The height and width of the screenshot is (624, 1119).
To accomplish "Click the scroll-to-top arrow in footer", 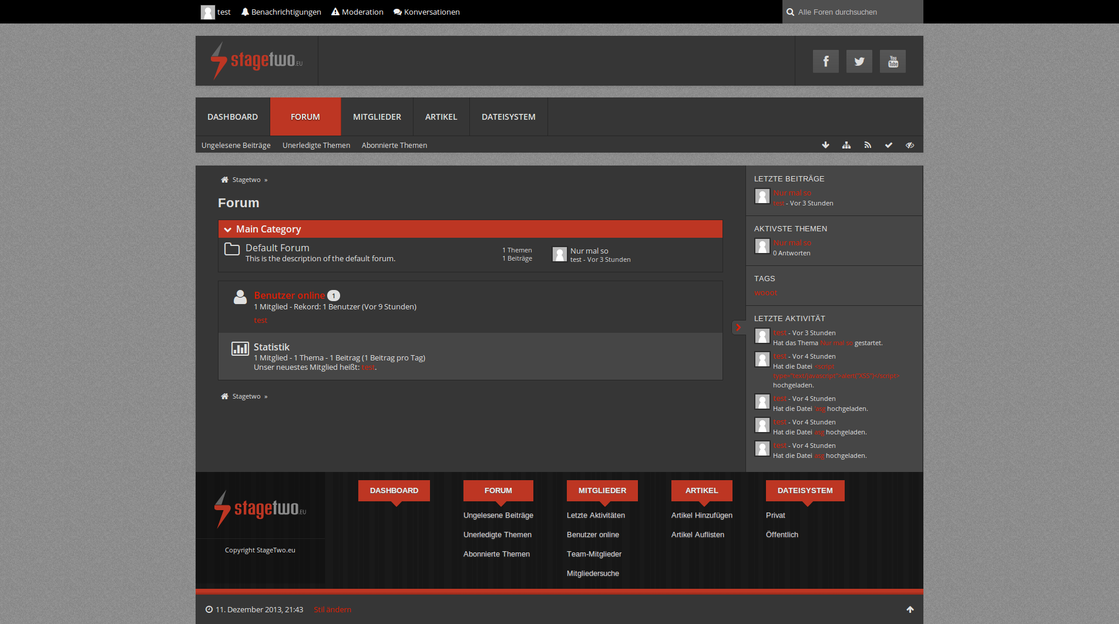I will 910,609.
